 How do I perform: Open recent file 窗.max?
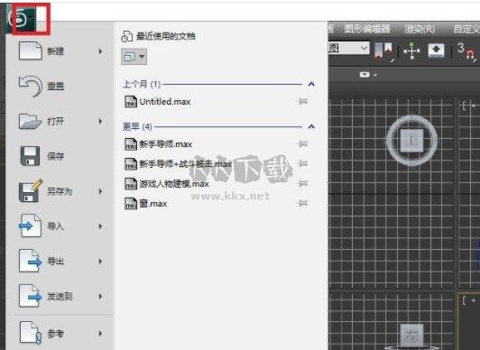pos(153,204)
